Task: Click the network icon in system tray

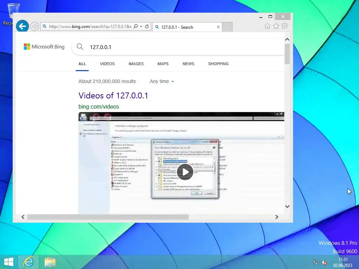Action: [316, 262]
